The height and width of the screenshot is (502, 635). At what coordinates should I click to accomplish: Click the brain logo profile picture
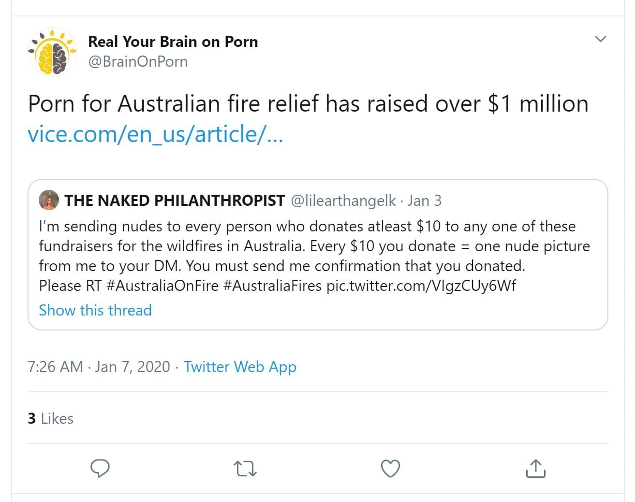tap(52, 52)
